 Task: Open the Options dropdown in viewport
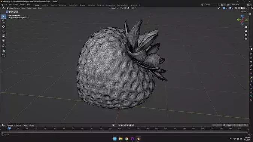pos(244,12)
